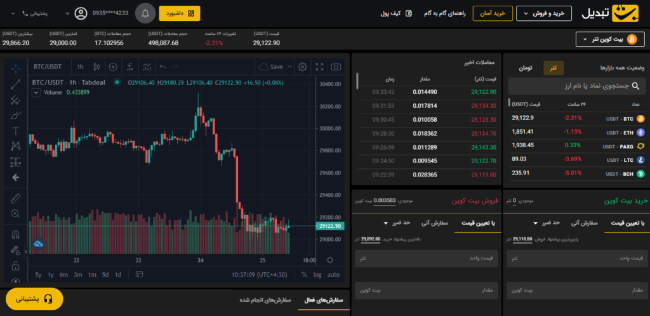
Task: Expand the Save layout dropdown arrow
Action: tap(289, 67)
